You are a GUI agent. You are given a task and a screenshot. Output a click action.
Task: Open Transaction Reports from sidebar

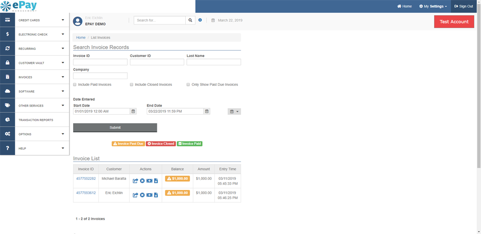coord(36,120)
